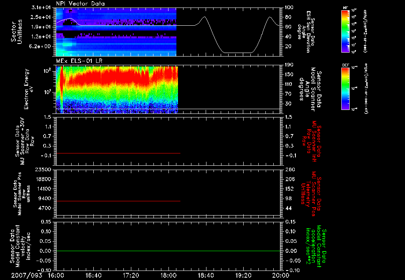Click the 3.1e+01 sector tick value
This screenshot has height=280, width=405.
[41, 8]
